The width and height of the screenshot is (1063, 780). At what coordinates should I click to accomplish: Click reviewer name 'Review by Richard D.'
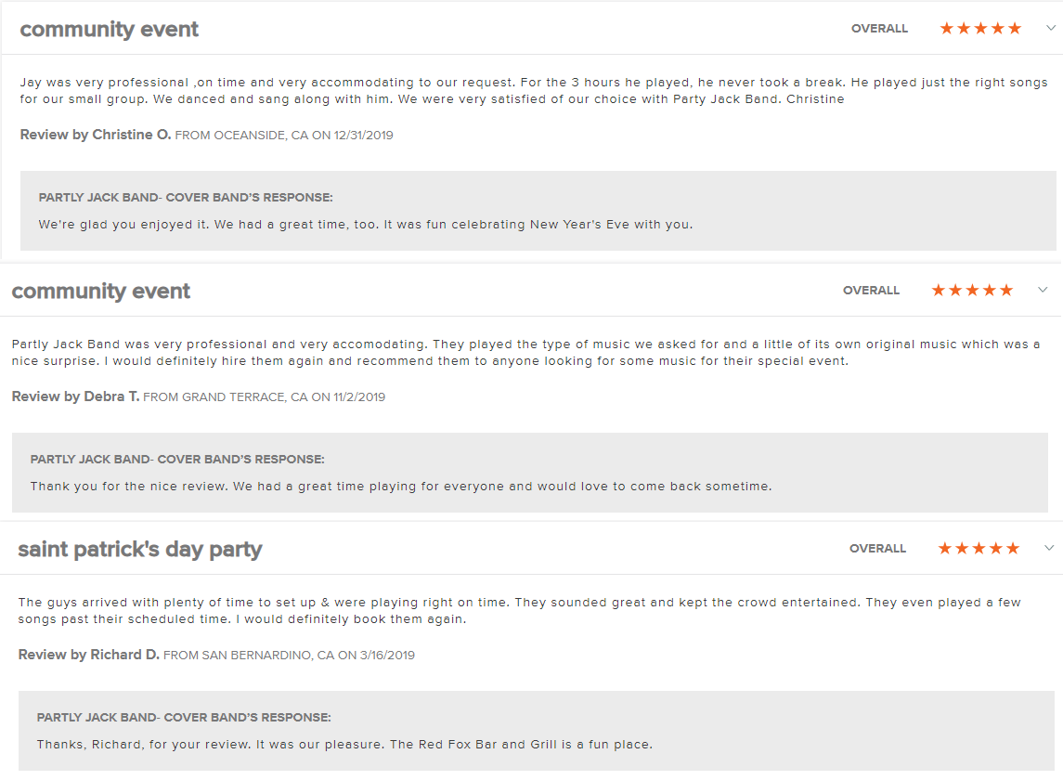pyautogui.click(x=89, y=655)
